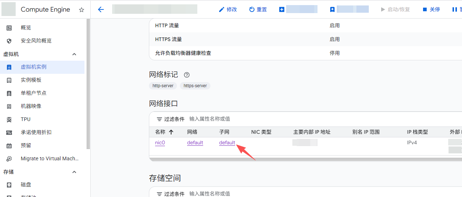The height and width of the screenshot is (197, 462).
Task: Click the 实例模板 template icon
Action: (9, 80)
